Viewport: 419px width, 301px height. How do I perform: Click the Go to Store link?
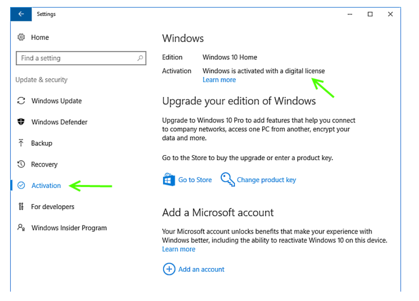click(195, 180)
